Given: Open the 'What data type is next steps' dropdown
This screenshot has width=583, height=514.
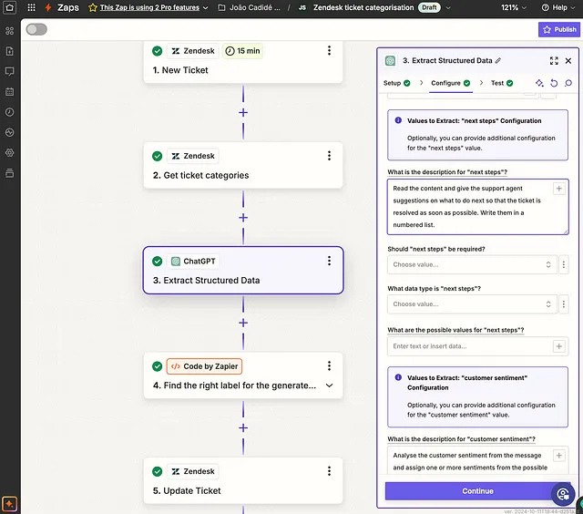Looking at the screenshot, I should [472, 303].
